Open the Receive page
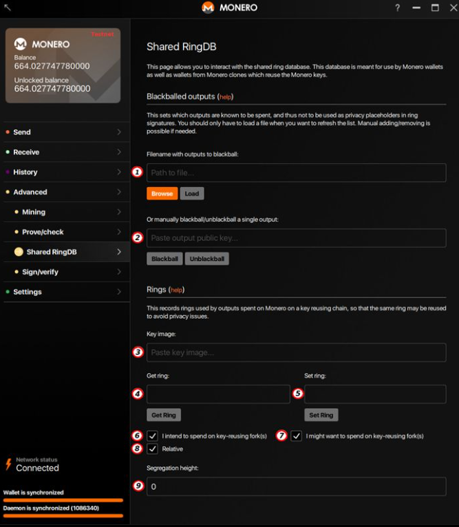The width and height of the screenshot is (459, 527). click(26, 152)
